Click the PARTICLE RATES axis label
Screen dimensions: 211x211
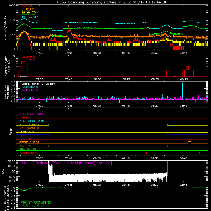7,66
